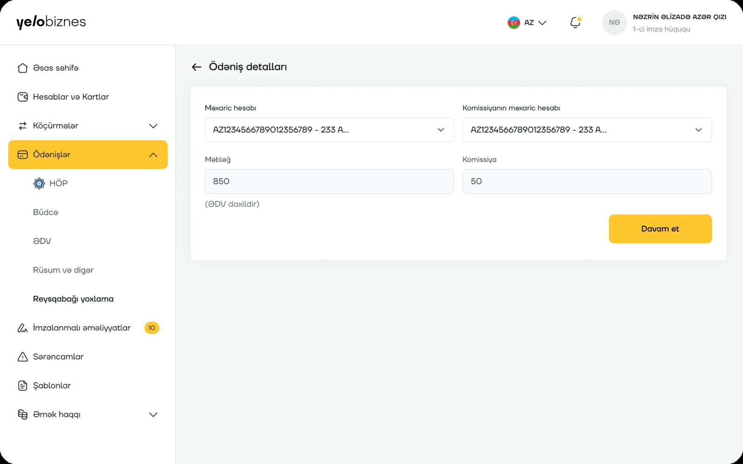Viewport: 743px width, 464px height.
Task: Click the Məbləğ field showing 850
Action: click(329, 181)
